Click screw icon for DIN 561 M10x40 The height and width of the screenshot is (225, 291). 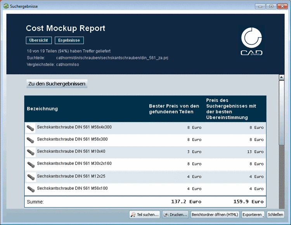30,152
